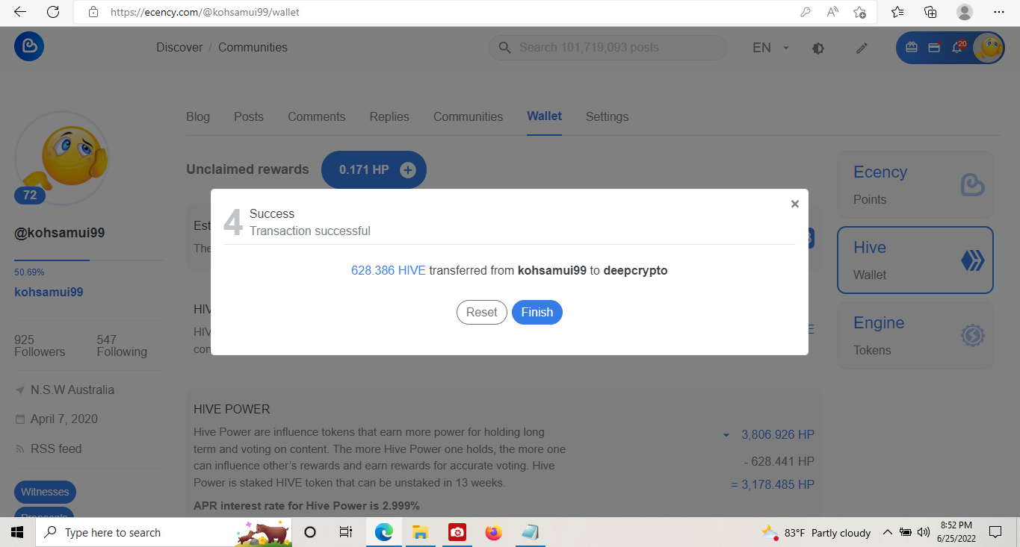
Task: Switch to the Blog tab
Action: click(198, 116)
